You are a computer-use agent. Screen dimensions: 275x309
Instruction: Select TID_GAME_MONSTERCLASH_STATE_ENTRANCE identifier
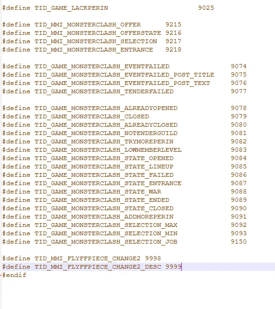point(108,183)
